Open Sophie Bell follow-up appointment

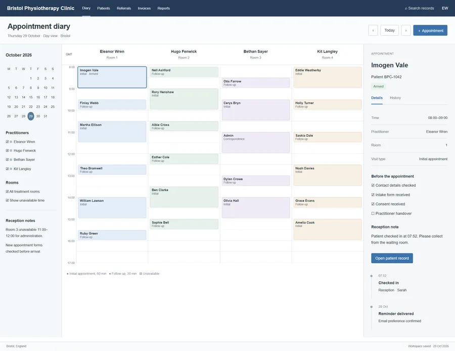point(184,224)
